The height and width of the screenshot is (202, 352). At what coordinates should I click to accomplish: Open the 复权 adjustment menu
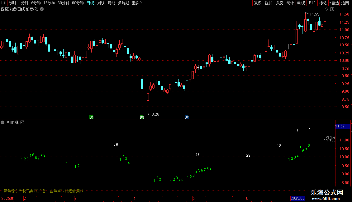pyautogui.click(x=258, y=3)
